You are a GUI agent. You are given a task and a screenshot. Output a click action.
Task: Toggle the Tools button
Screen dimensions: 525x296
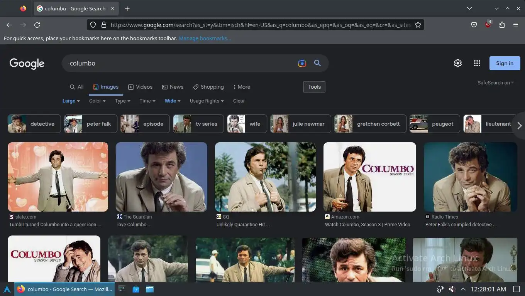click(315, 87)
